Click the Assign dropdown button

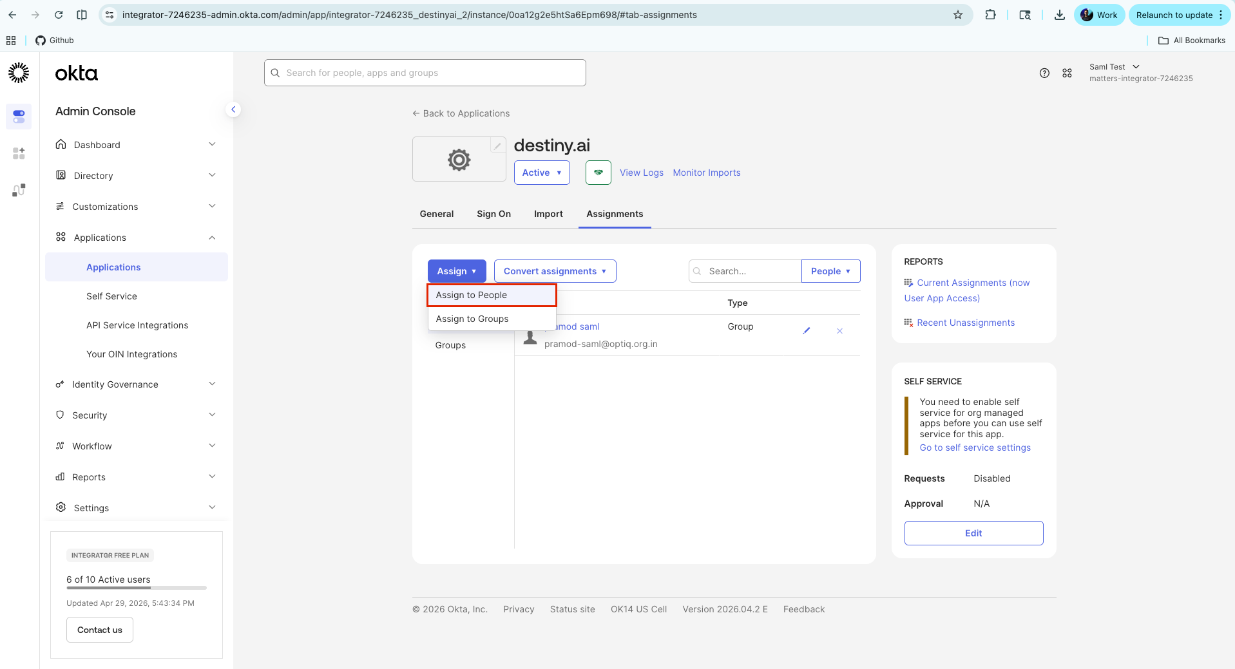tap(457, 271)
